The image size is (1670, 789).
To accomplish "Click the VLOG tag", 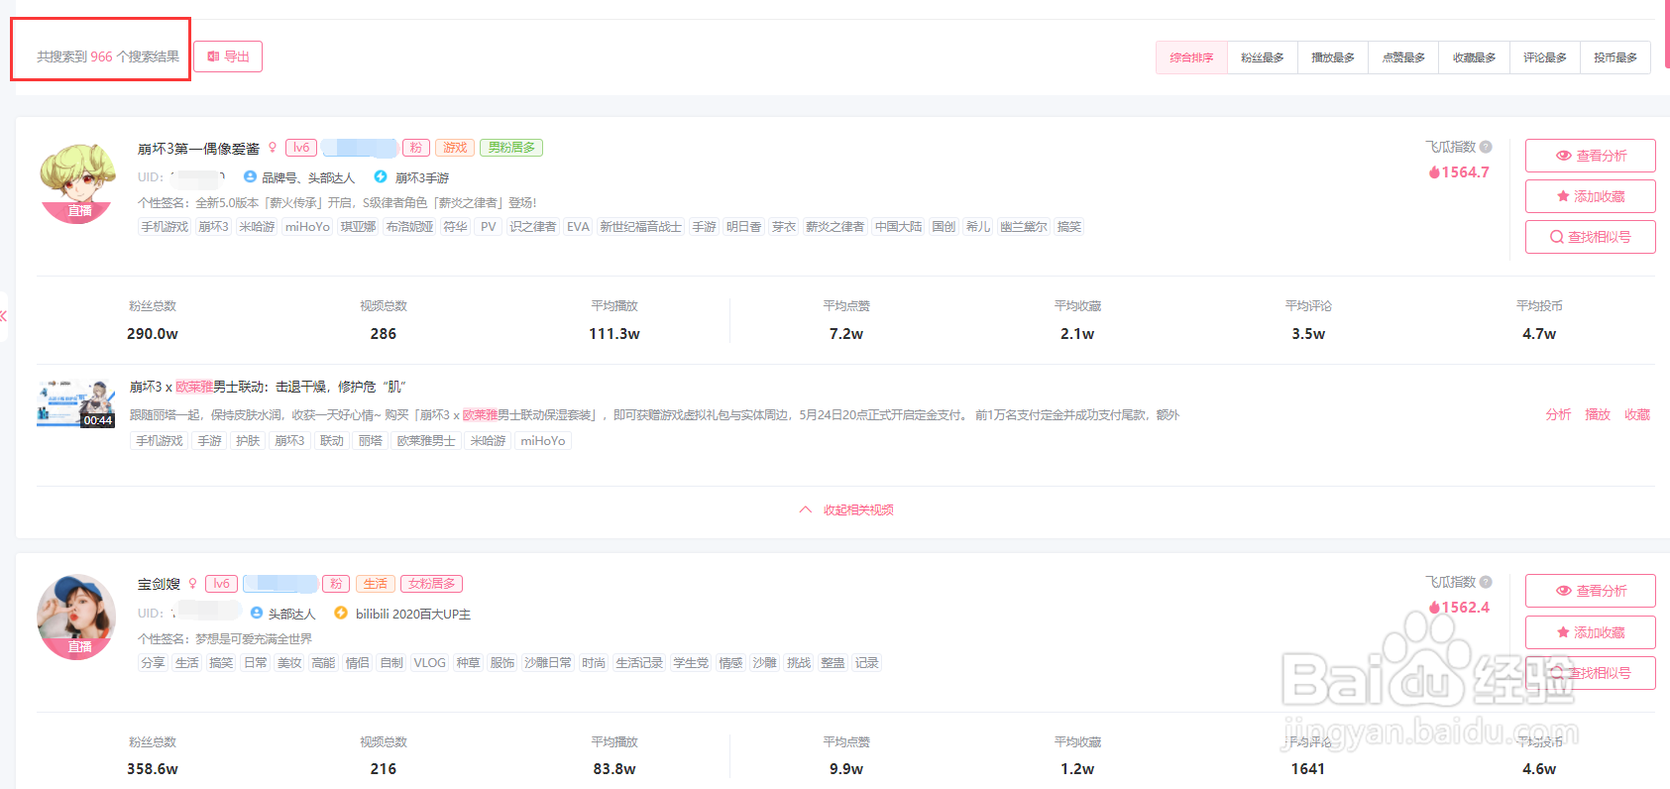I will (x=430, y=663).
